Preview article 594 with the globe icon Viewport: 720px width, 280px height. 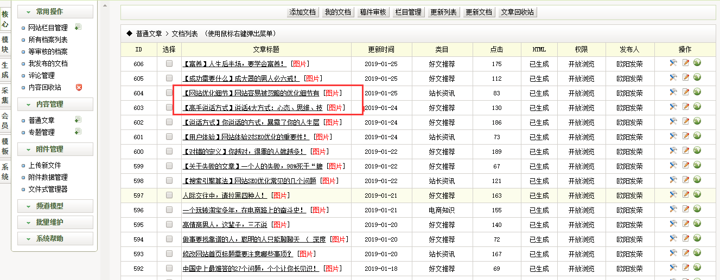697,238
